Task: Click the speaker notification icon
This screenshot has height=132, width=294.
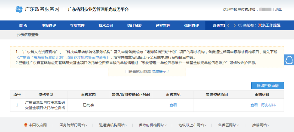Action: tap(240, 25)
